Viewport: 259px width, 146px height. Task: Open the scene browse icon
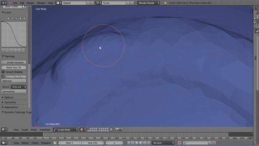[x=98, y=3]
